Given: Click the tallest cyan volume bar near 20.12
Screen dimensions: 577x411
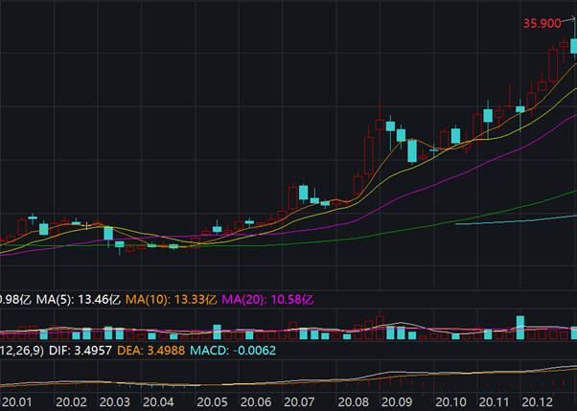Looking at the screenshot, I should [520, 328].
